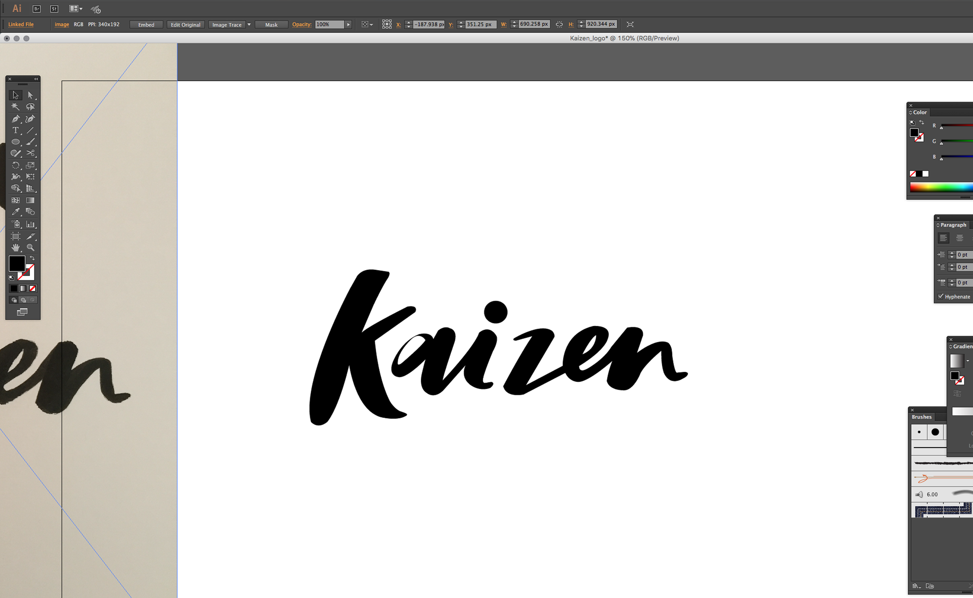
Task: Change screen mode at toolbox bottom
Action: [x=22, y=312]
